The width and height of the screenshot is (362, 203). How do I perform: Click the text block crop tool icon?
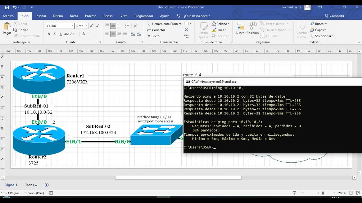coord(186,36)
